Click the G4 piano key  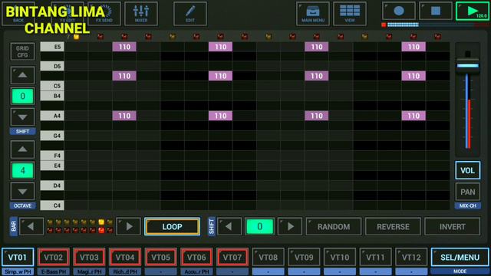tap(52, 136)
